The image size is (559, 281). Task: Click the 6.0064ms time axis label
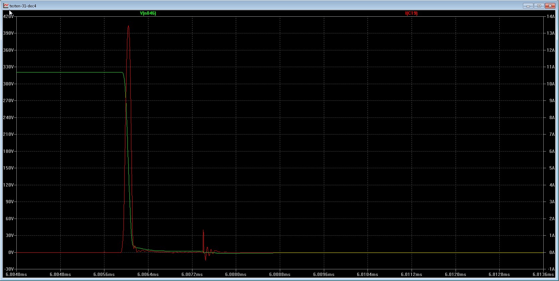click(x=148, y=275)
